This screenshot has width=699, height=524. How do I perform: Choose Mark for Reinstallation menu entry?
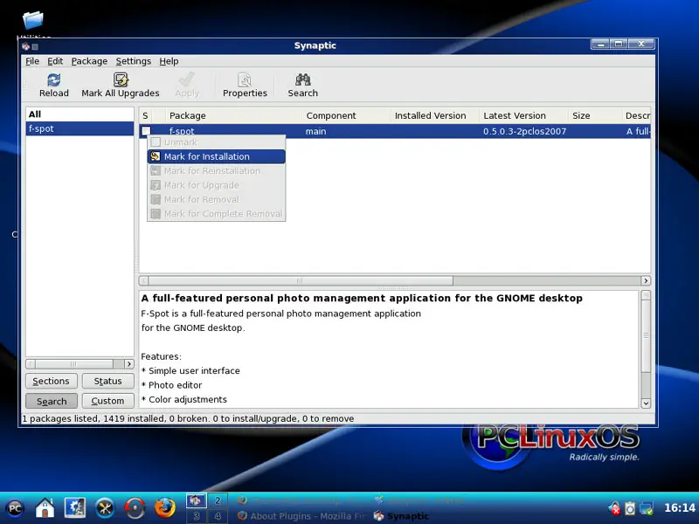pyautogui.click(x=216, y=170)
